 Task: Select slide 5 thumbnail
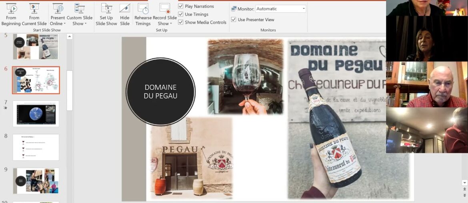pyautogui.click(x=36, y=46)
